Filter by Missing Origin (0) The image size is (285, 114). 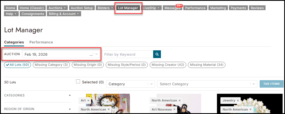pos(88,65)
